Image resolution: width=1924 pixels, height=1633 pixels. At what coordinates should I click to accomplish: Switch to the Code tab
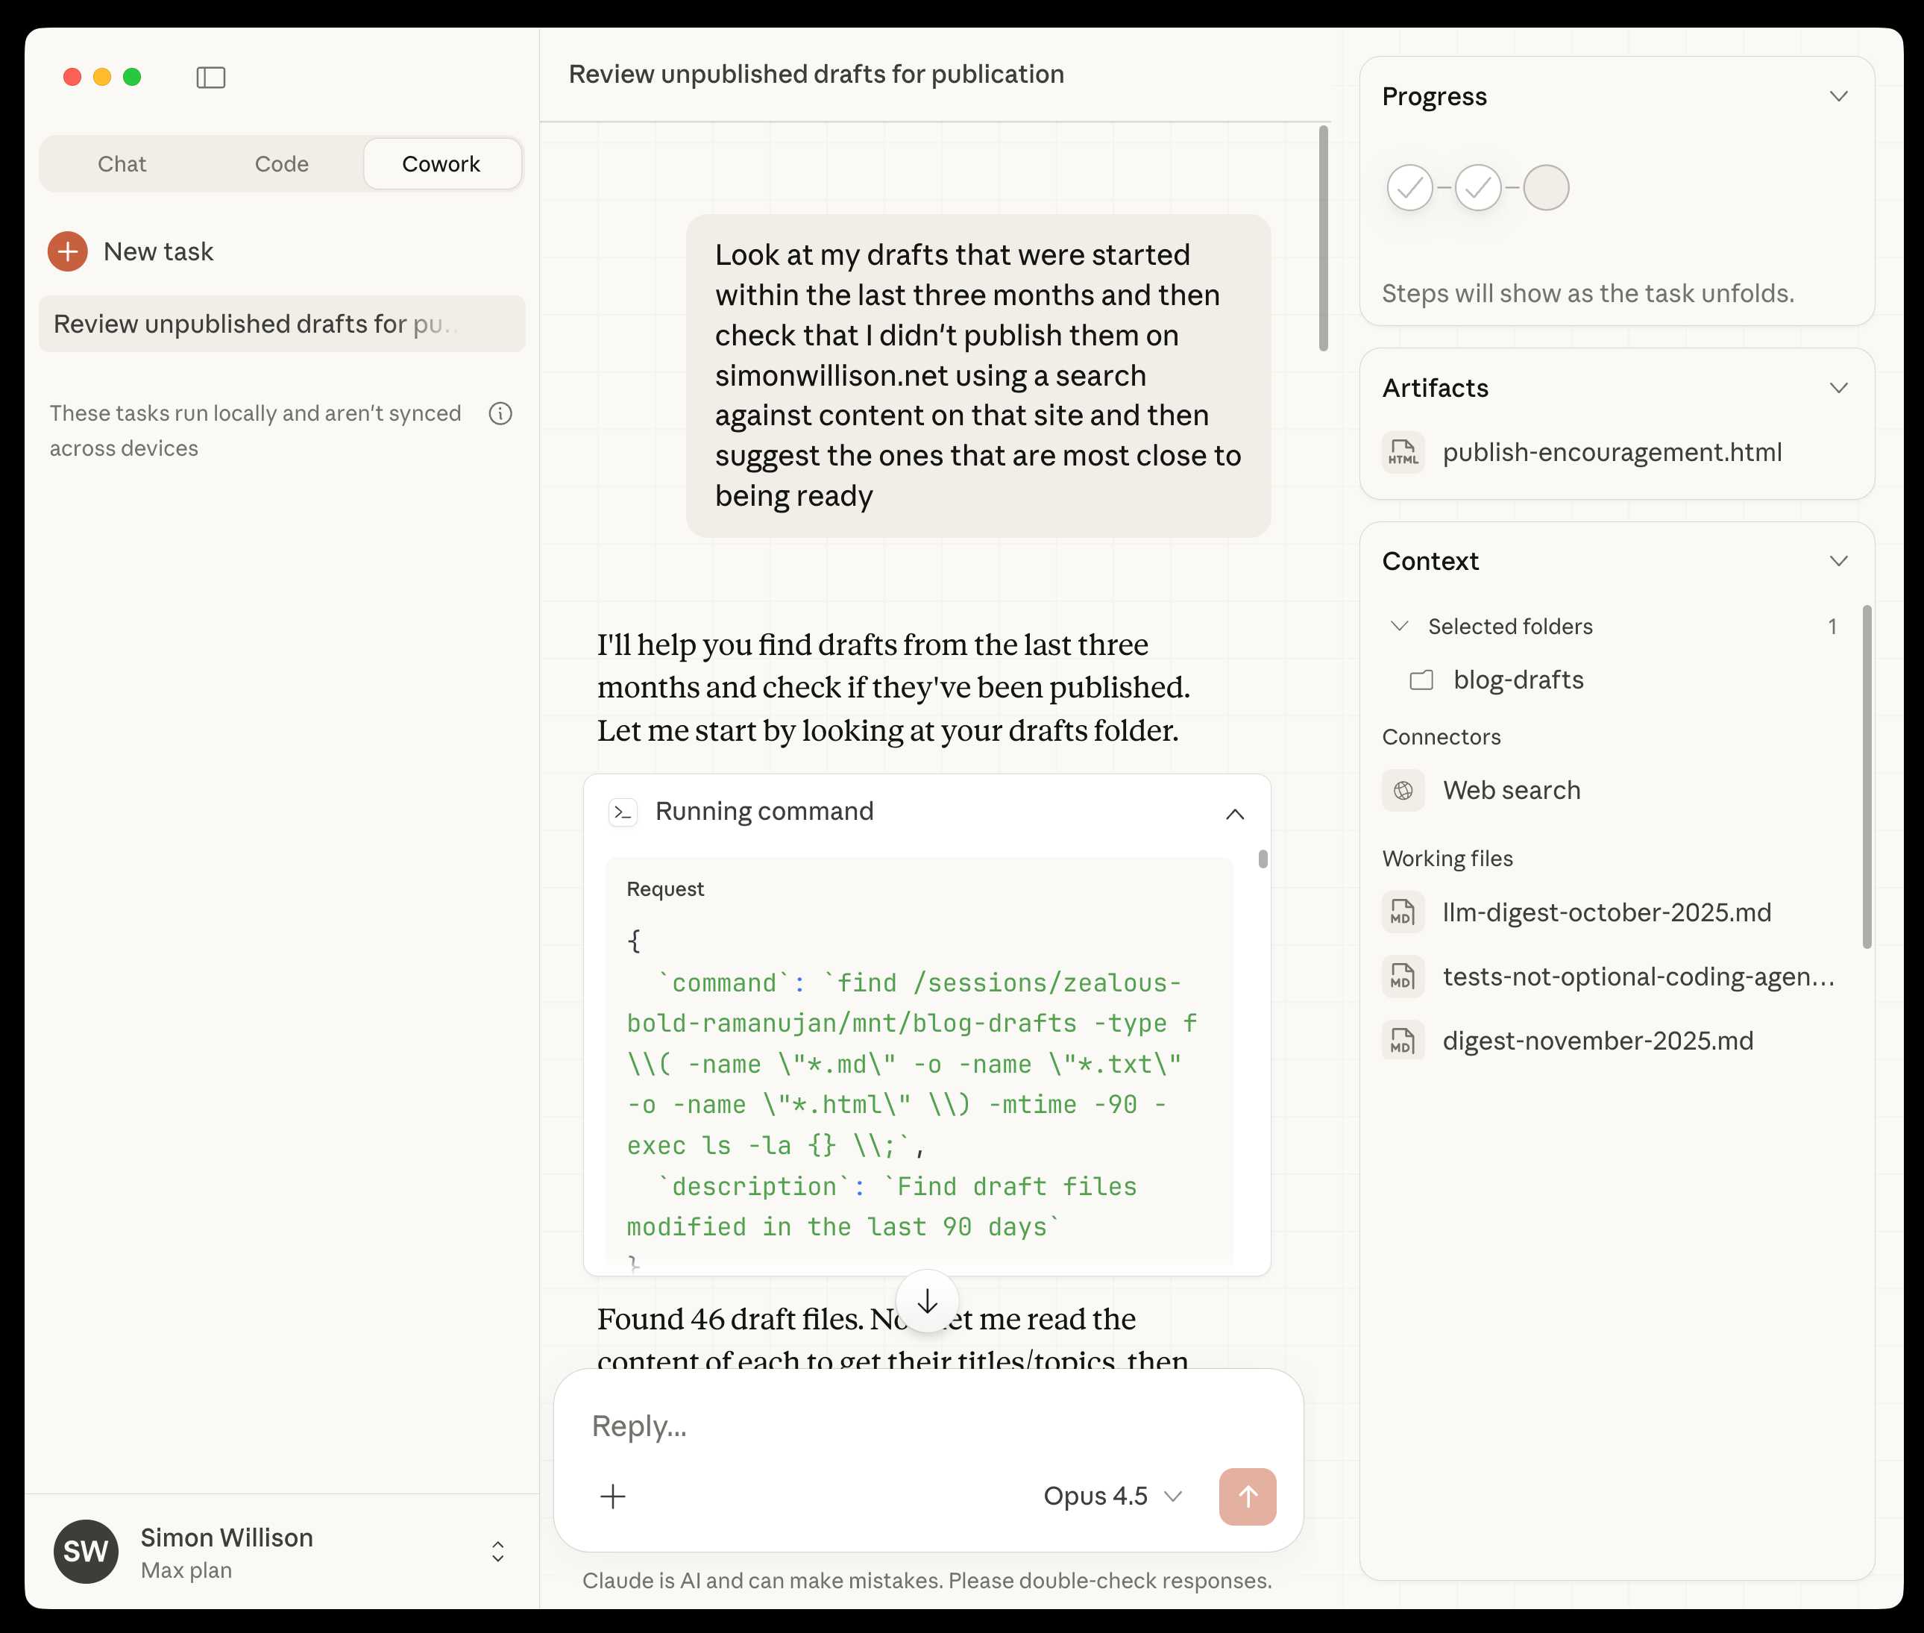281,164
